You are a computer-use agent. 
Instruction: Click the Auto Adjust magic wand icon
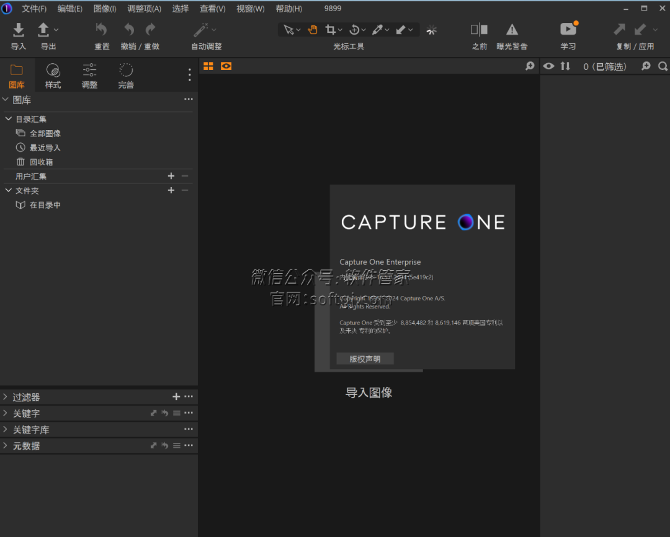[x=200, y=30]
